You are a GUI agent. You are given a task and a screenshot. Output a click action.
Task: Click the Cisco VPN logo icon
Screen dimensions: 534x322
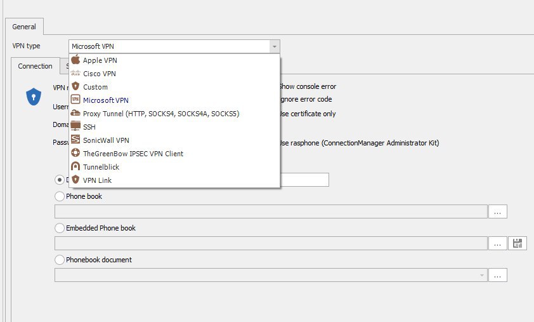coord(75,73)
